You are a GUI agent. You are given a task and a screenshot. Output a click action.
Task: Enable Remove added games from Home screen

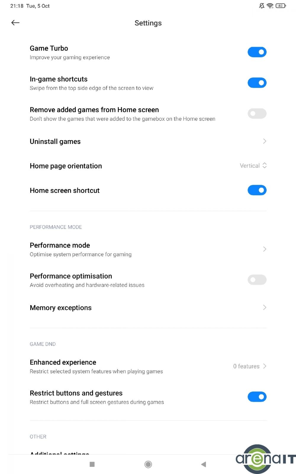pyautogui.click(x=257, y=113)
